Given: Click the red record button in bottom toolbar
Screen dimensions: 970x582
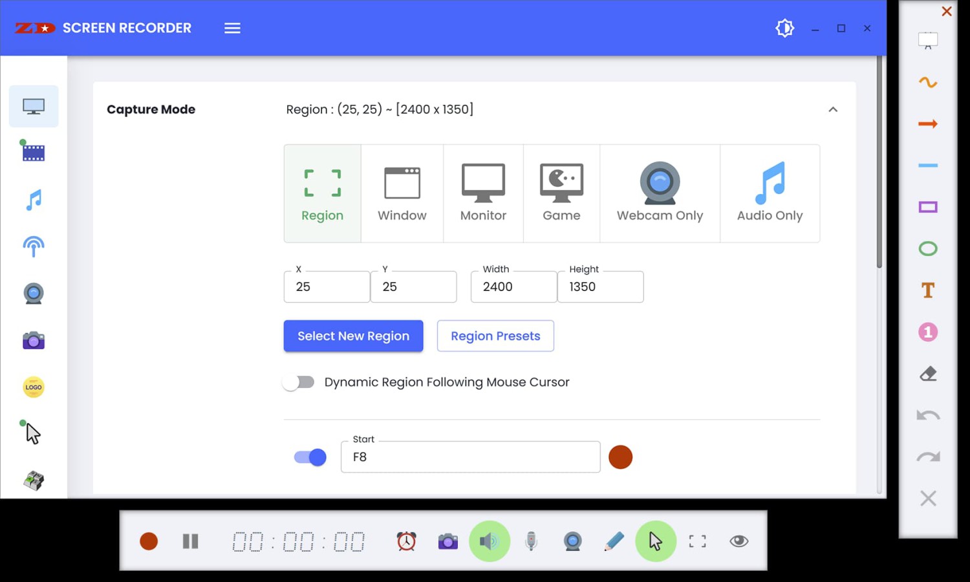Looking at the screenshot, I should coord(149,541).
